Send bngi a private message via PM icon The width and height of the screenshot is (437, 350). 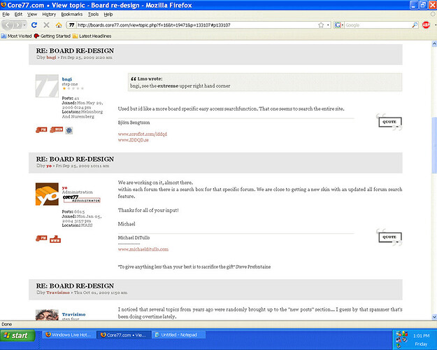[x=41, y=129]
